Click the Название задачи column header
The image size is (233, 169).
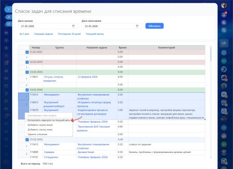97,48
